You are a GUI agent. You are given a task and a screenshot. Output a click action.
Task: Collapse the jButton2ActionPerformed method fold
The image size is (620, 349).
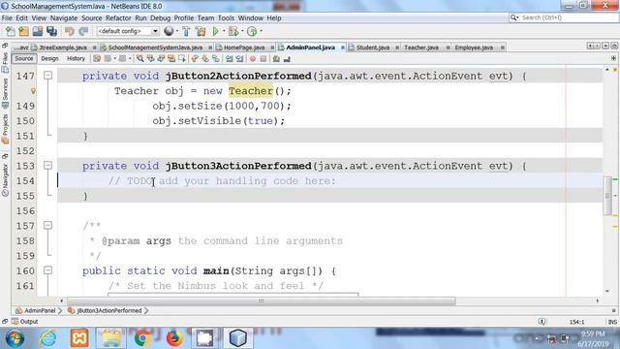click(47, 76)
